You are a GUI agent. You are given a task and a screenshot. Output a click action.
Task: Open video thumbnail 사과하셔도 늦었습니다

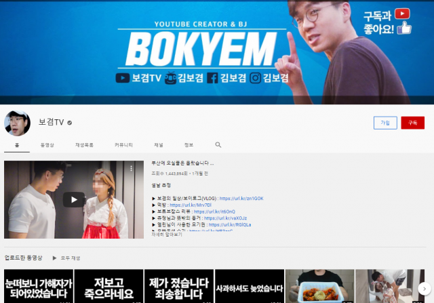(x=250, y=286)
